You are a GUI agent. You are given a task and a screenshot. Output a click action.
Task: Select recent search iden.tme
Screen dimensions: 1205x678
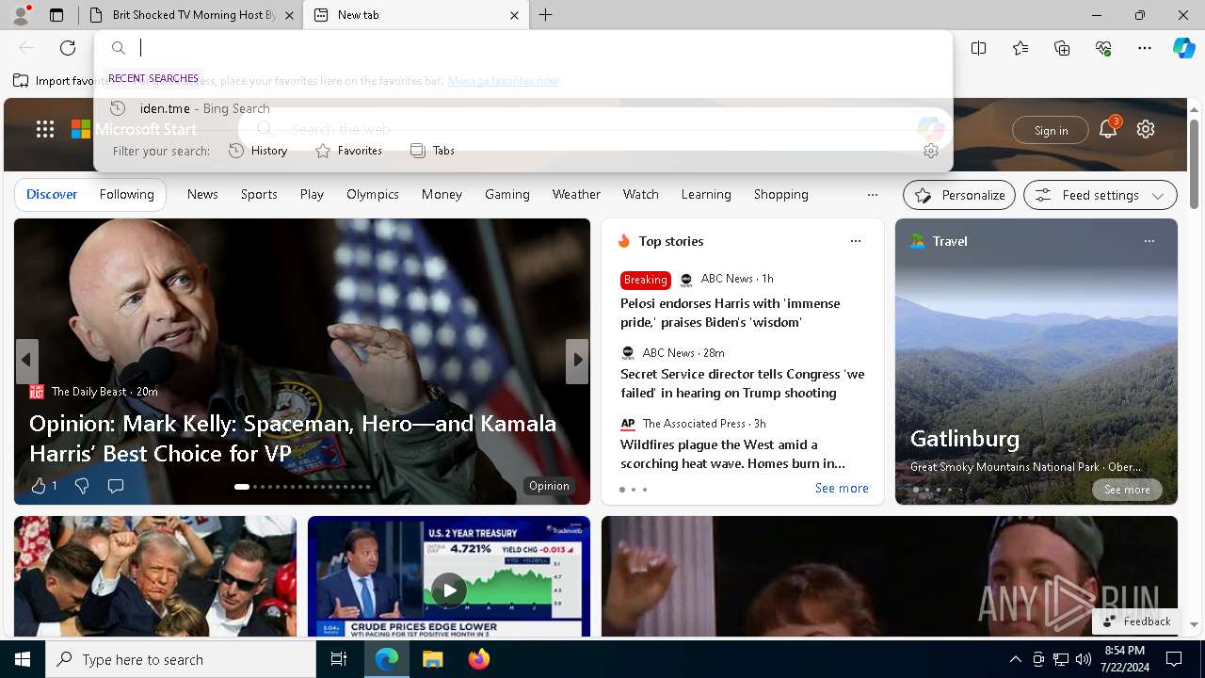pyautogui.click(x=522, y=108)
